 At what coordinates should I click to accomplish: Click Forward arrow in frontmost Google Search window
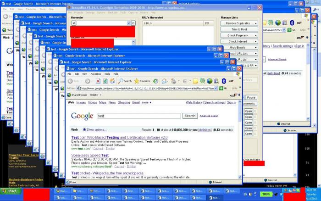88,81
